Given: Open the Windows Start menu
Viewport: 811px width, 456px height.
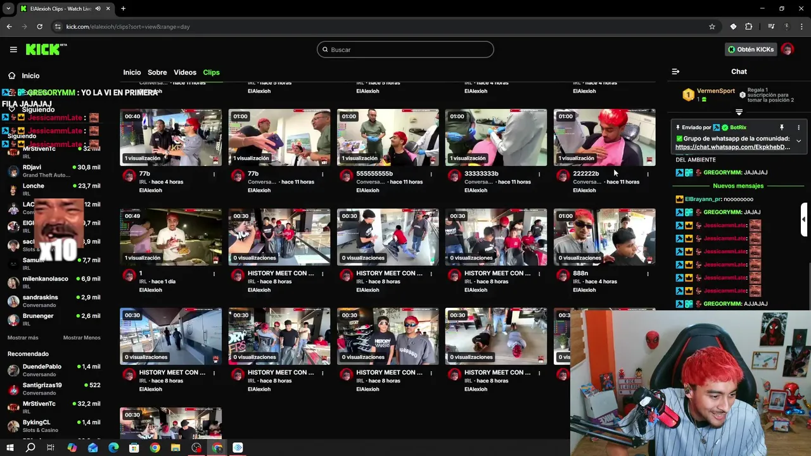Looking at the screenshot, I should 10,448.
